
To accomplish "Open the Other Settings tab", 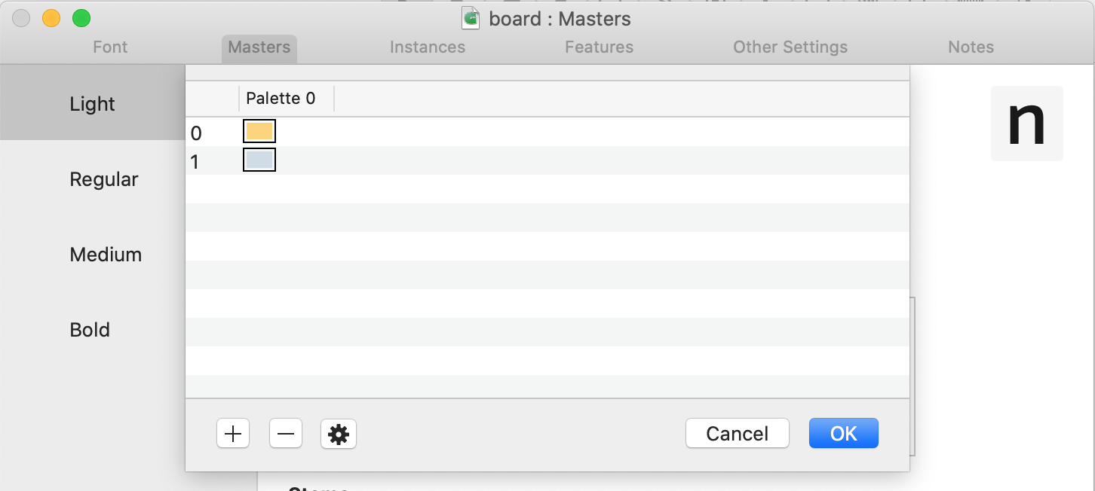I will point(790,47).
